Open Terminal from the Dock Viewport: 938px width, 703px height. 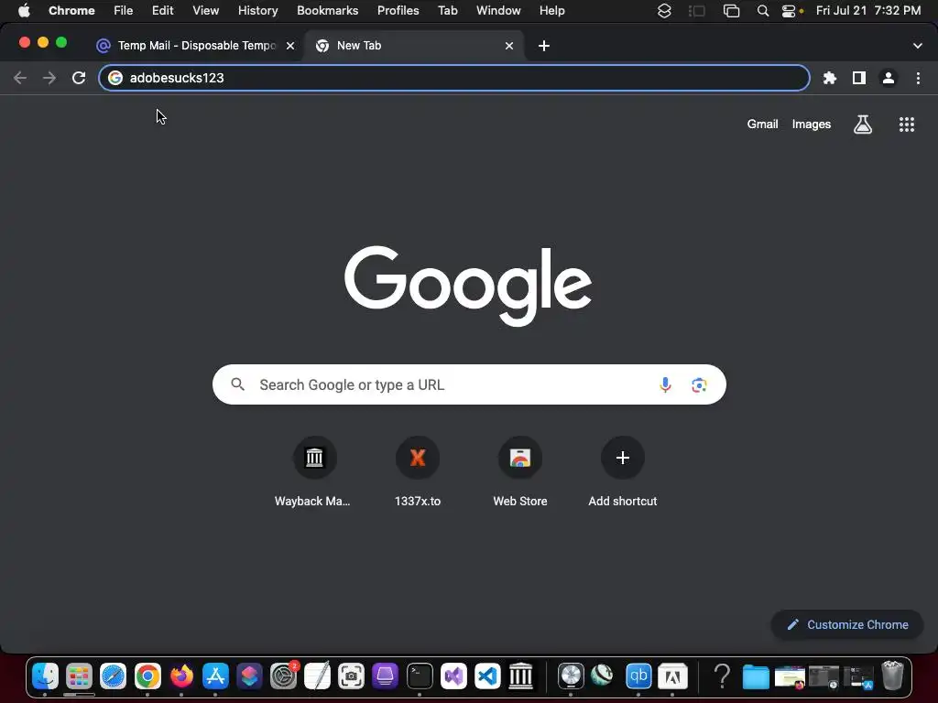pyautogui.click(x=420, y=676)
